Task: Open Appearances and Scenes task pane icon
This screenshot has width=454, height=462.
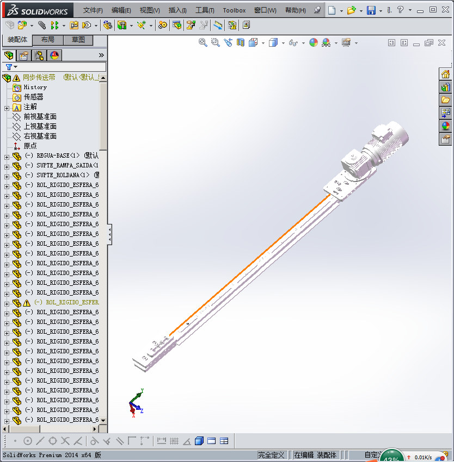Action: click(x=445, y=126)
